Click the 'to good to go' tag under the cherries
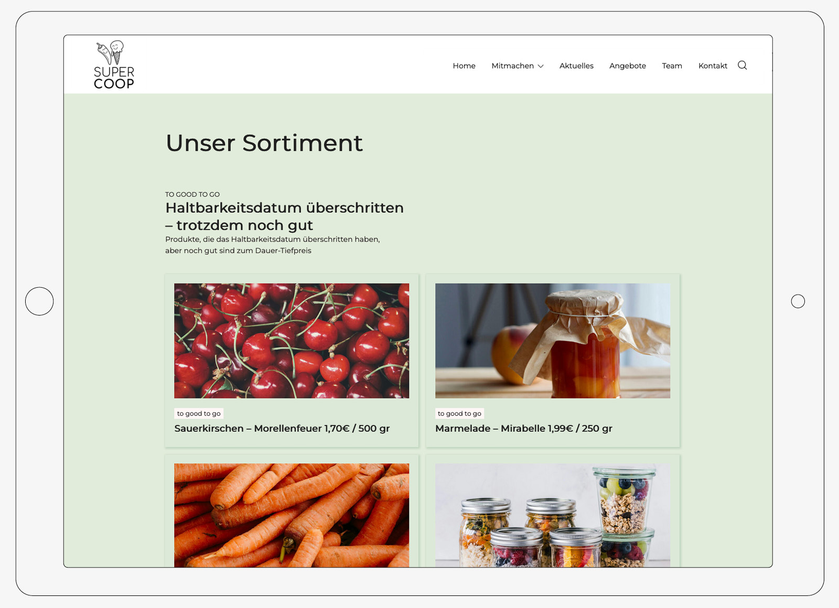Viewport: 839px width, 608px height. pos(199,414)
